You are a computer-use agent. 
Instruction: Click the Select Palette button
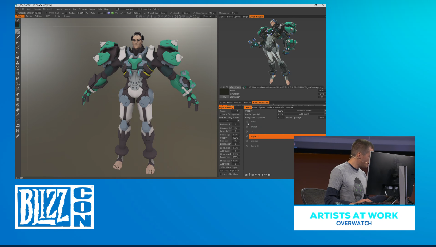[x=235, y=87]
